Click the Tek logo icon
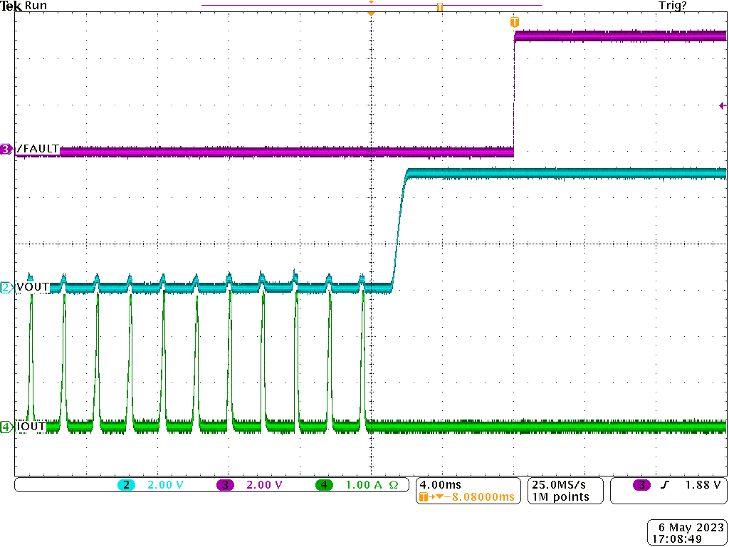This screenshot has height=547, width=729. pos(11,6)
